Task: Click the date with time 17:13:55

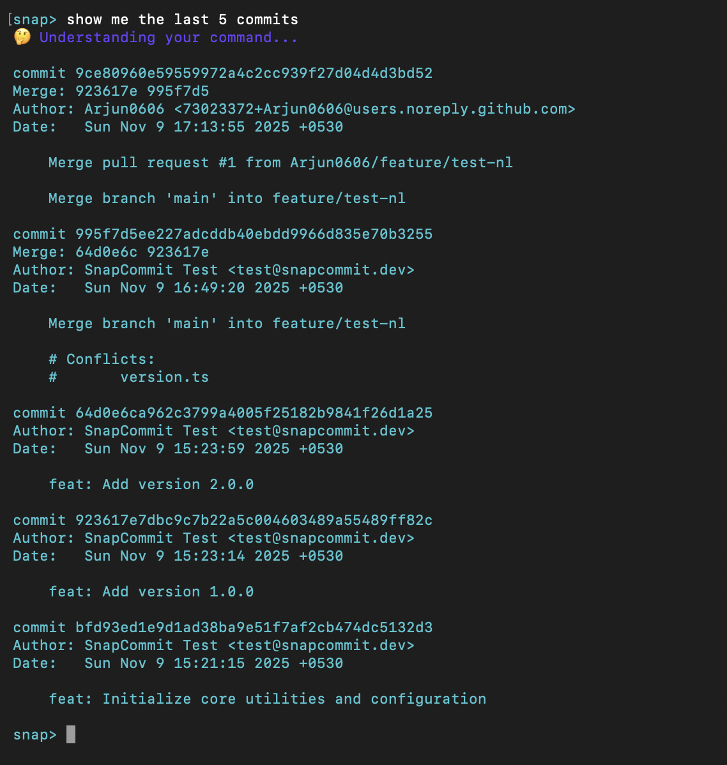Action: coord(213,126)
